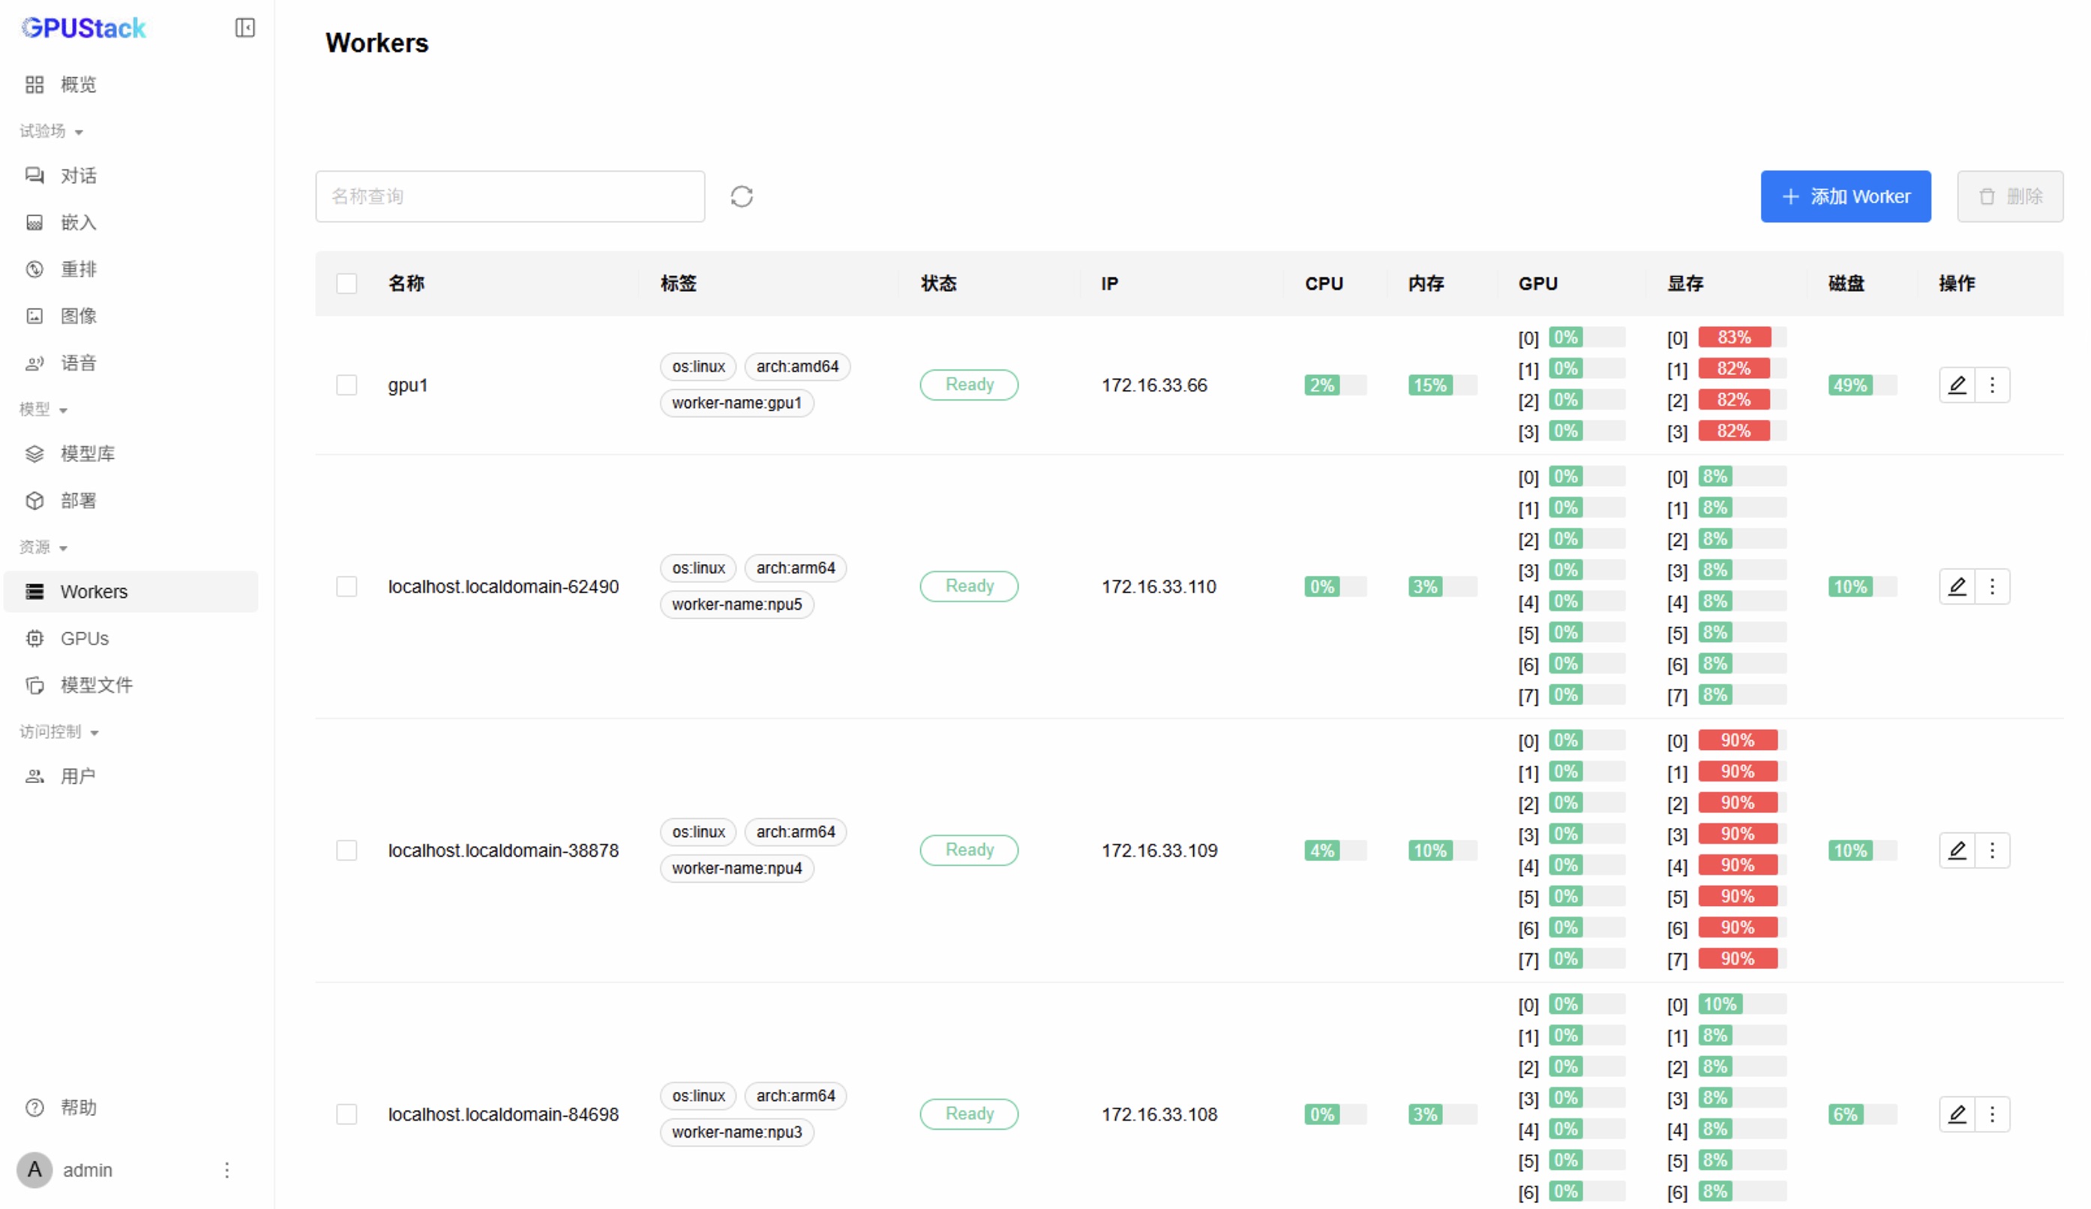Check the gpu1 worker row checkbox
This screenshot has width=2091, height=1209.
coord(346,385)
